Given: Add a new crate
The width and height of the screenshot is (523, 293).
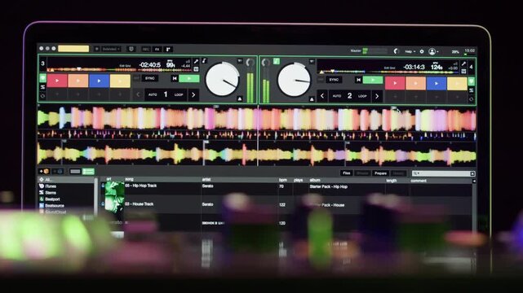Looking at the screenshot, I should [x=44, y=171].
